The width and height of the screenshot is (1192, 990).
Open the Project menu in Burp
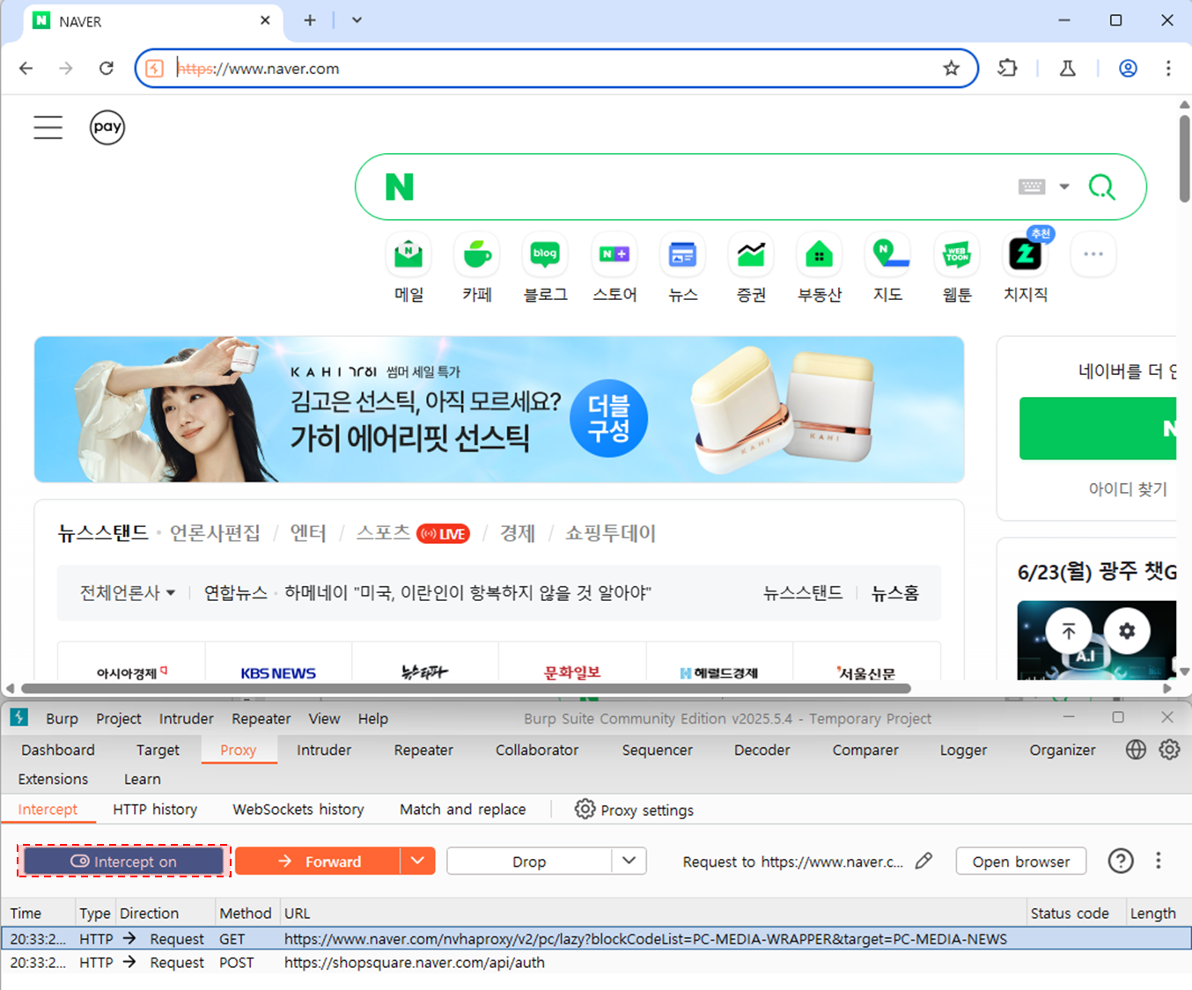pos(119,719)
